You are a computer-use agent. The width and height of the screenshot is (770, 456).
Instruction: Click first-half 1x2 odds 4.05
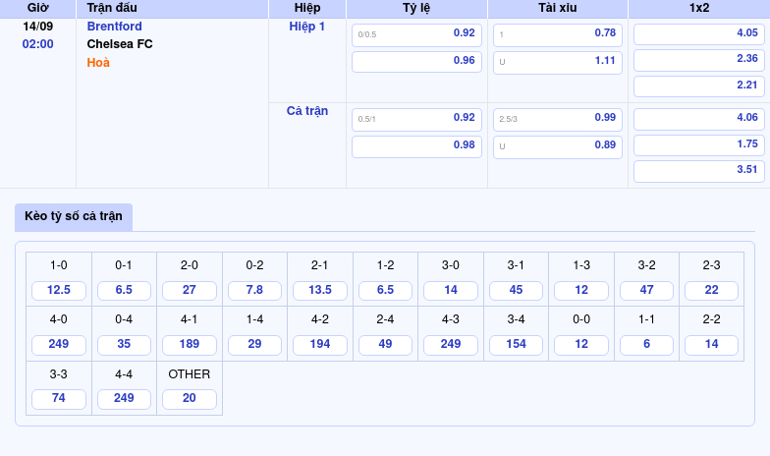point(698,33)
